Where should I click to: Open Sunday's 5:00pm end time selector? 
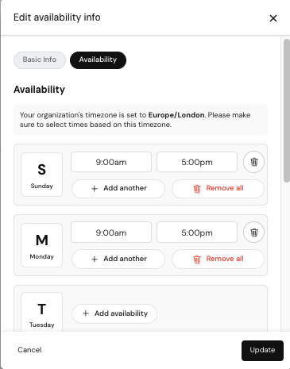(x=197, y=162)
